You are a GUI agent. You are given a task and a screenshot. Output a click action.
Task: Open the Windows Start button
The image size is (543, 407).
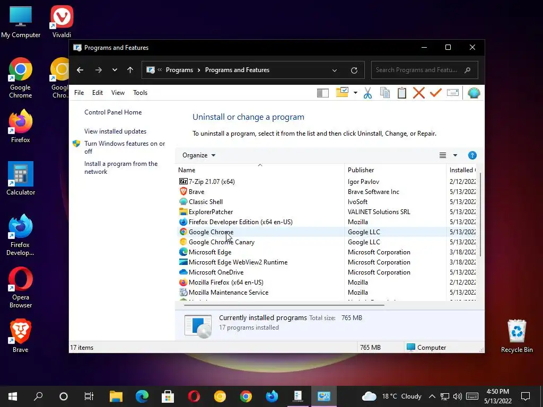13,396
